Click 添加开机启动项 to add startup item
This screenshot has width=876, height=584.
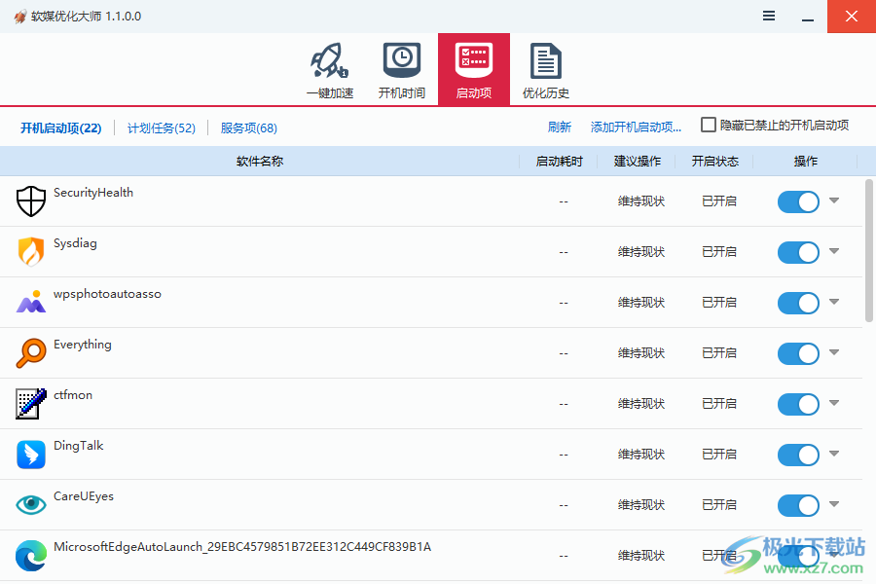[636, 128]
